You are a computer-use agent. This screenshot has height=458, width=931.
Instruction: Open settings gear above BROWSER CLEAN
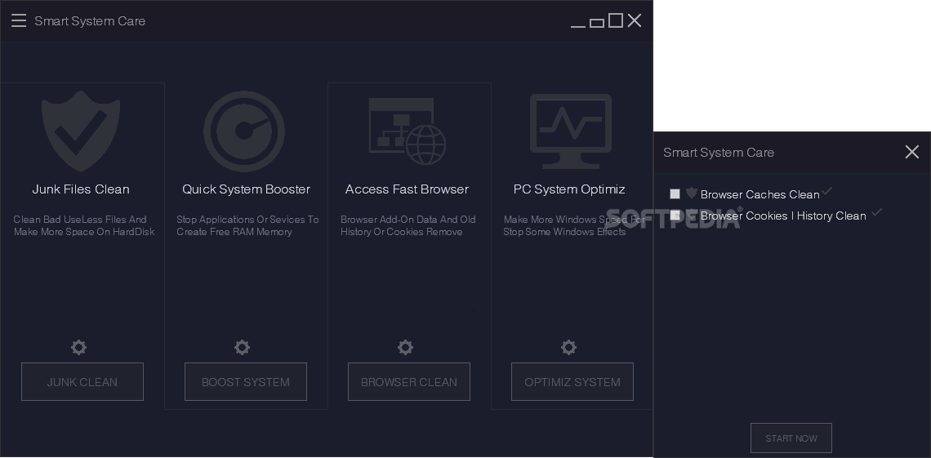[406, 347]
